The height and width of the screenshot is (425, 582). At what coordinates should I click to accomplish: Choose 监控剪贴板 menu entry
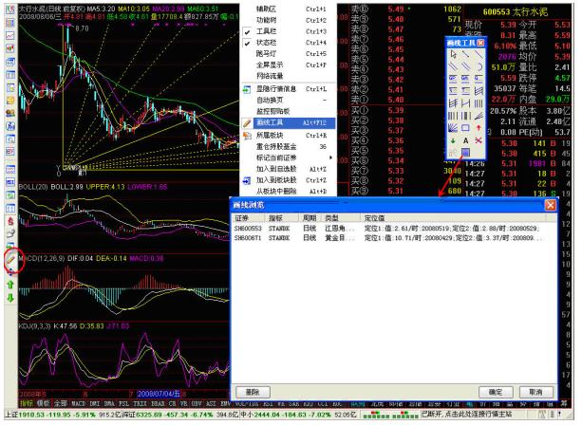click(x=288, y=111)
